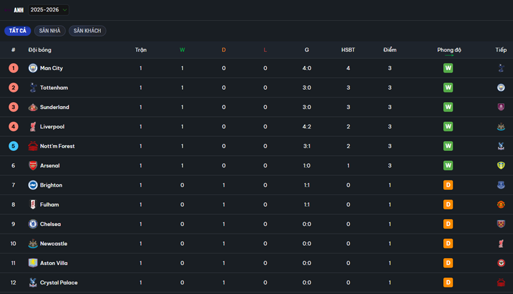Click the W form badge for Man City
The width and height of the screenshot is (513, 294).
(x=448, y=68)
